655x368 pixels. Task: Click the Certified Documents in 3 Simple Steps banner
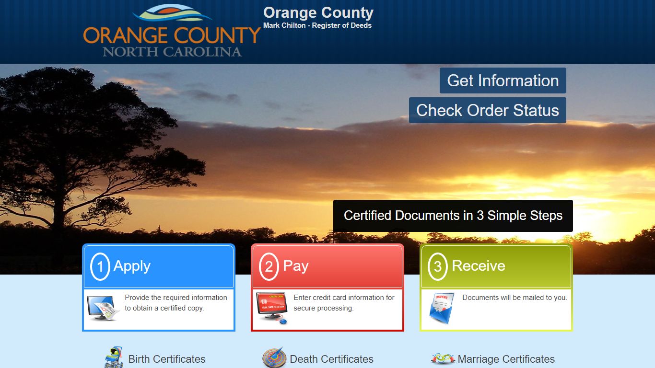[453, 216]
